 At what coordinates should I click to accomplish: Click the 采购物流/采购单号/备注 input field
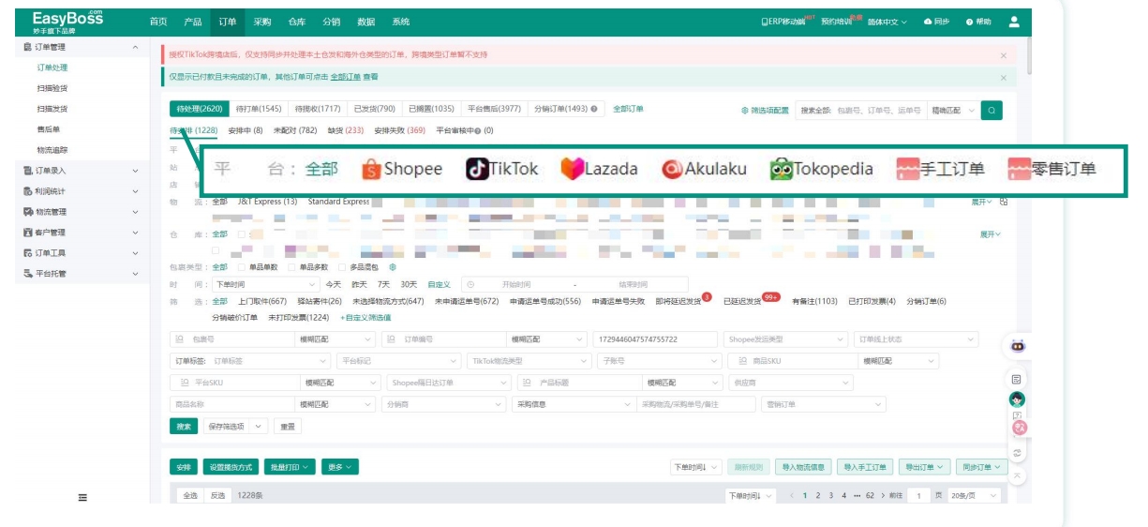[x=695, y=404]
